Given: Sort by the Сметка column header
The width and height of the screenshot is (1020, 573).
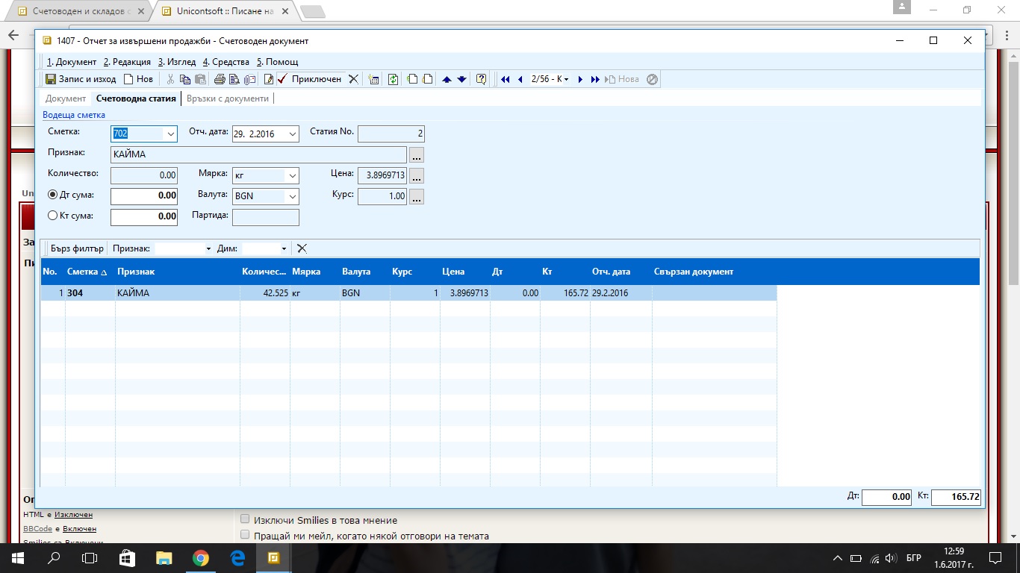Looking at the screenshot, I should coord(87,272).
